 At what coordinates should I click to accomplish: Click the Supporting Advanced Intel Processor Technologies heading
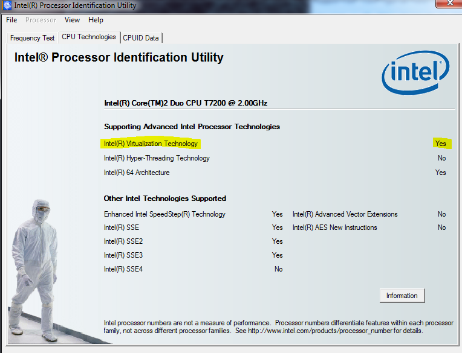[192, 127]
